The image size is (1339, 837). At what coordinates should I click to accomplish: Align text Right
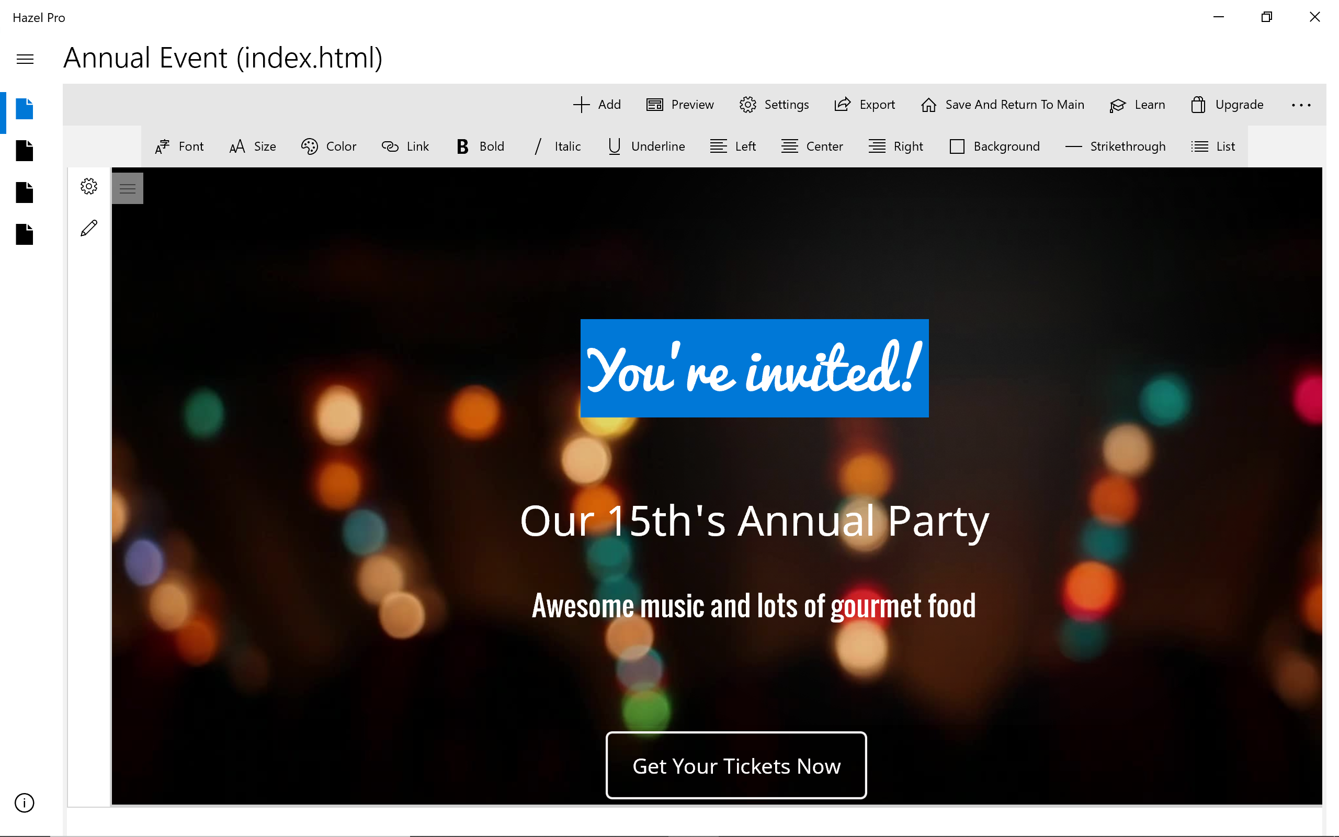click(895, 146)
